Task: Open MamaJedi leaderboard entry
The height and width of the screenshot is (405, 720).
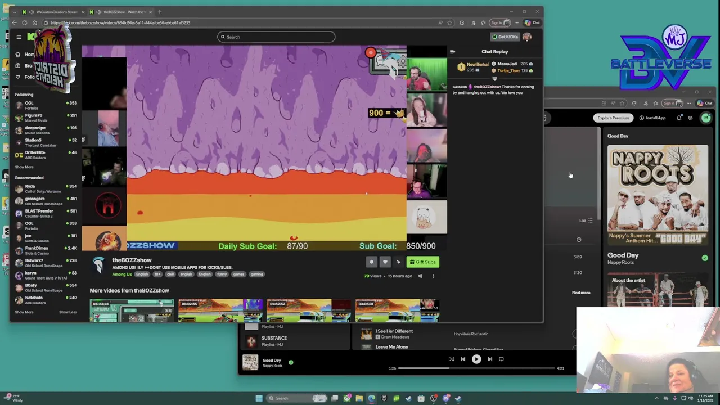Action: (x=512, y=64)
